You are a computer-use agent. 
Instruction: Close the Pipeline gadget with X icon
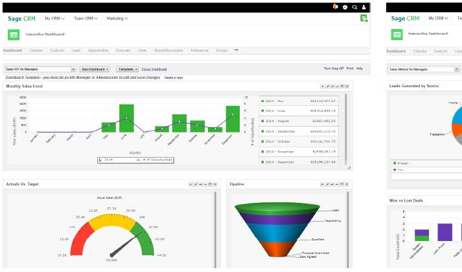click(347, 184)
